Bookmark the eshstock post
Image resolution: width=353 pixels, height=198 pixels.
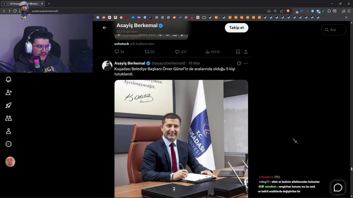pyautogui.click(x=238, y=52)
